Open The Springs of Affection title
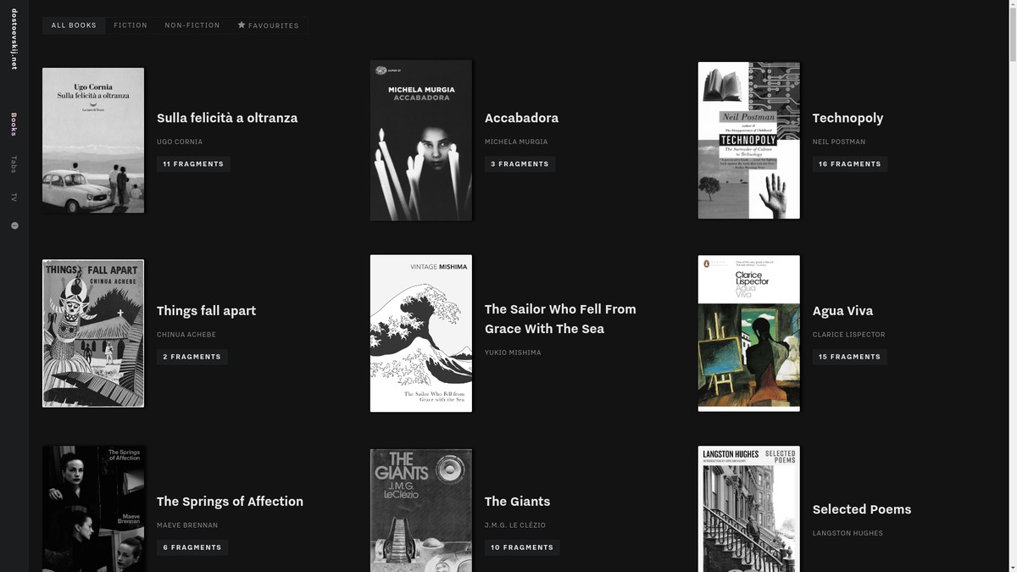This screenshot has width=1017, height=572. 230,501
